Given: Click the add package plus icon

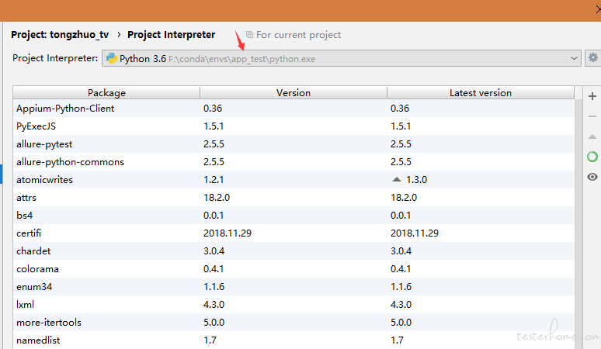Looking at the screenshot, I should tap(592, 96).
